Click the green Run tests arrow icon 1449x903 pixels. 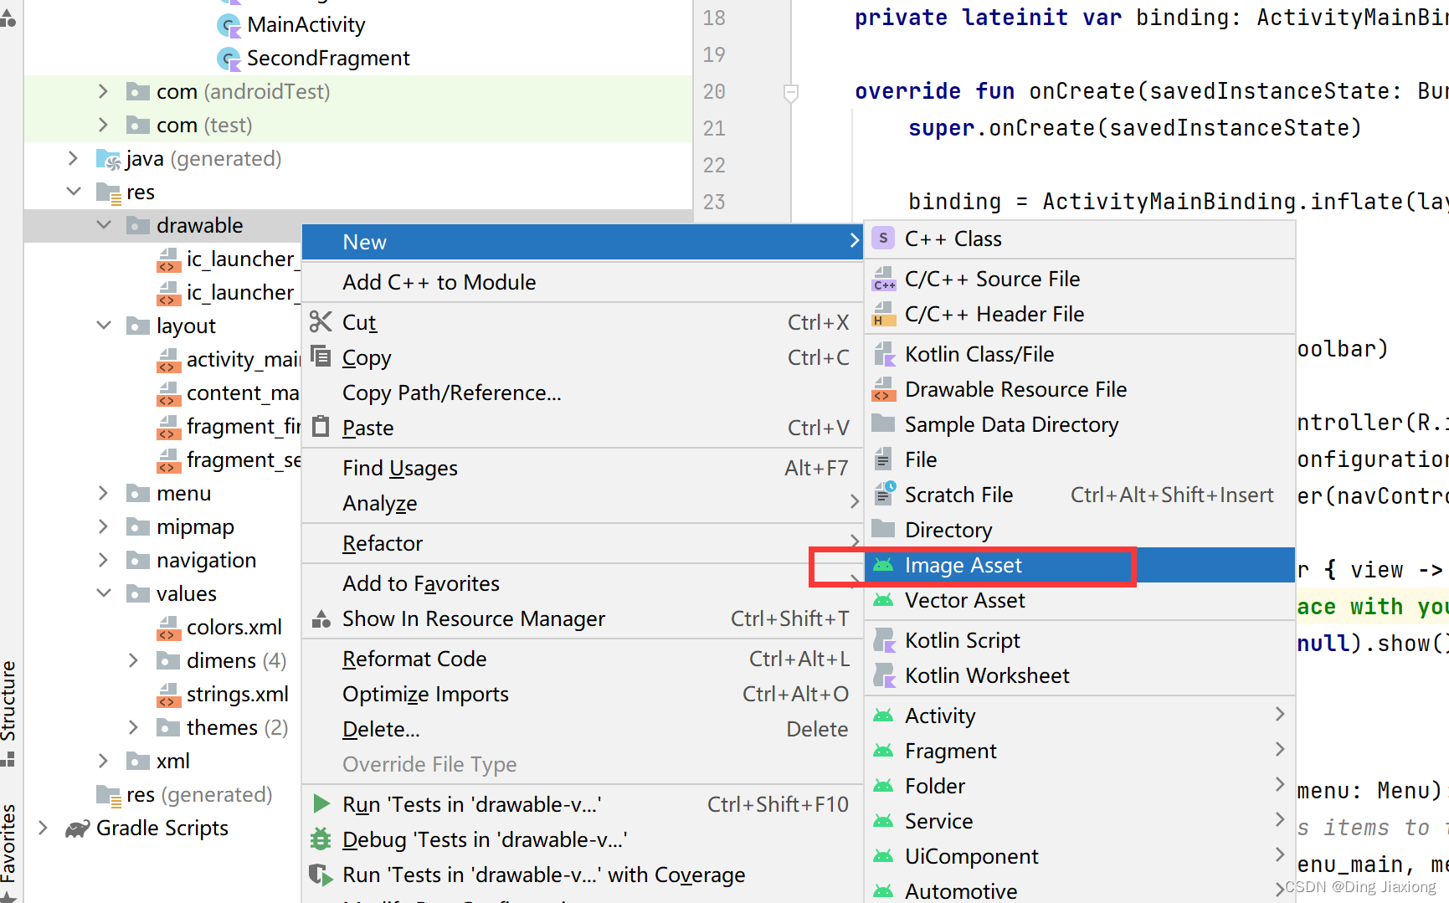321,804
